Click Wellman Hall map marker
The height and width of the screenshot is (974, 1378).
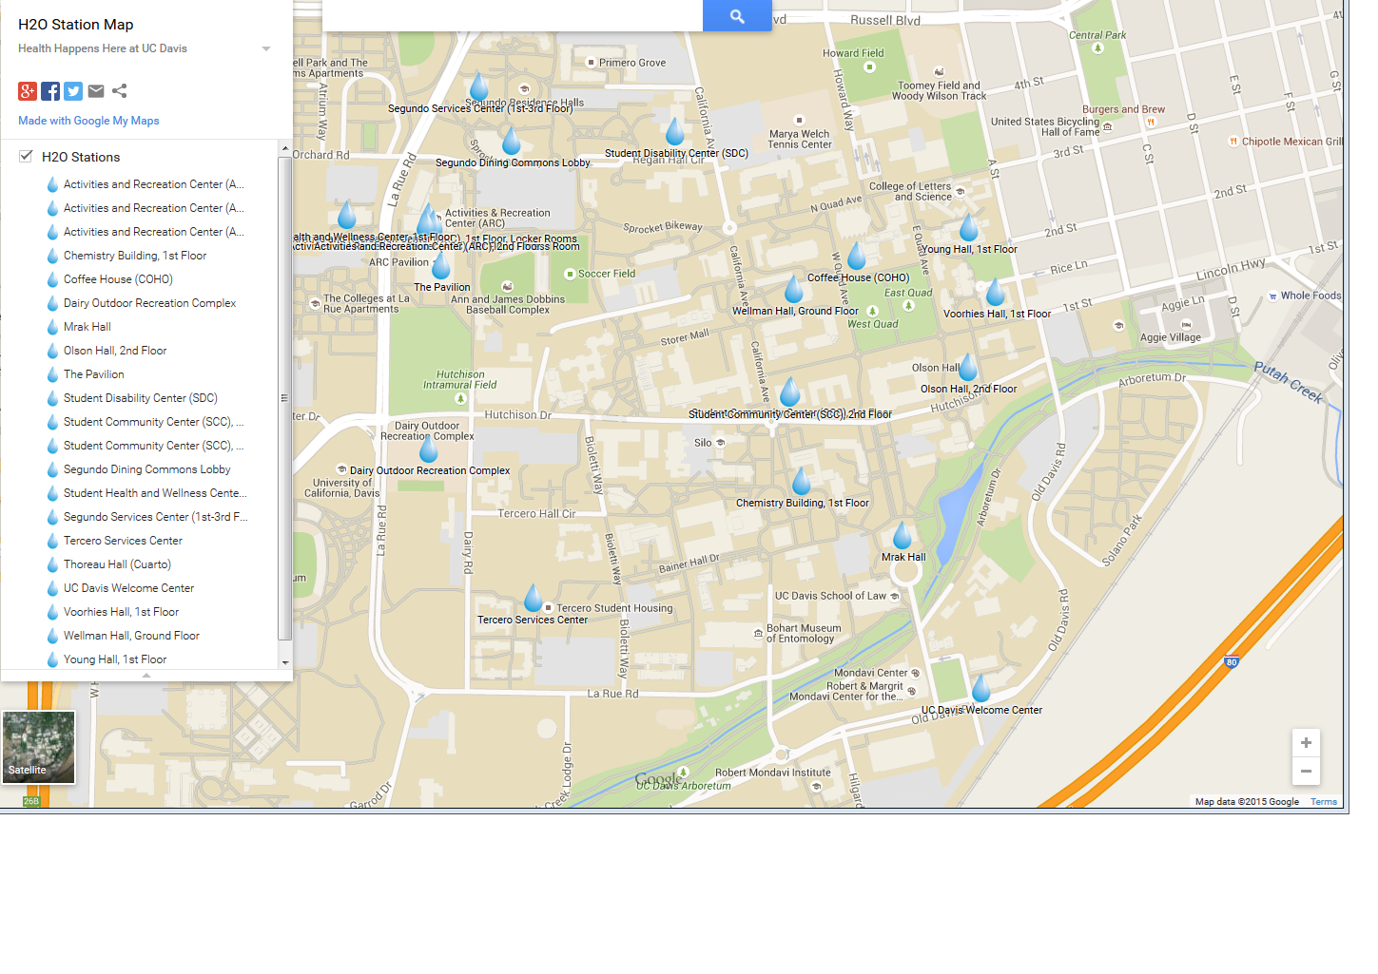point(794,289)
